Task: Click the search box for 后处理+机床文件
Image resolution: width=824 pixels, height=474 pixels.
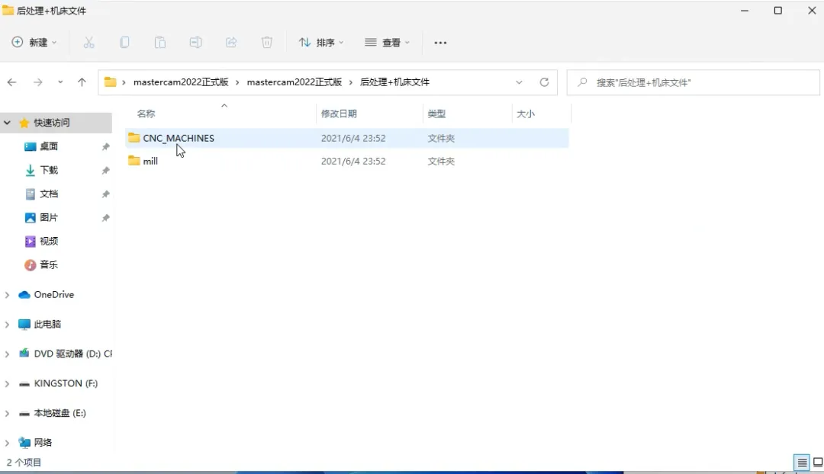Action: point(693,82)
